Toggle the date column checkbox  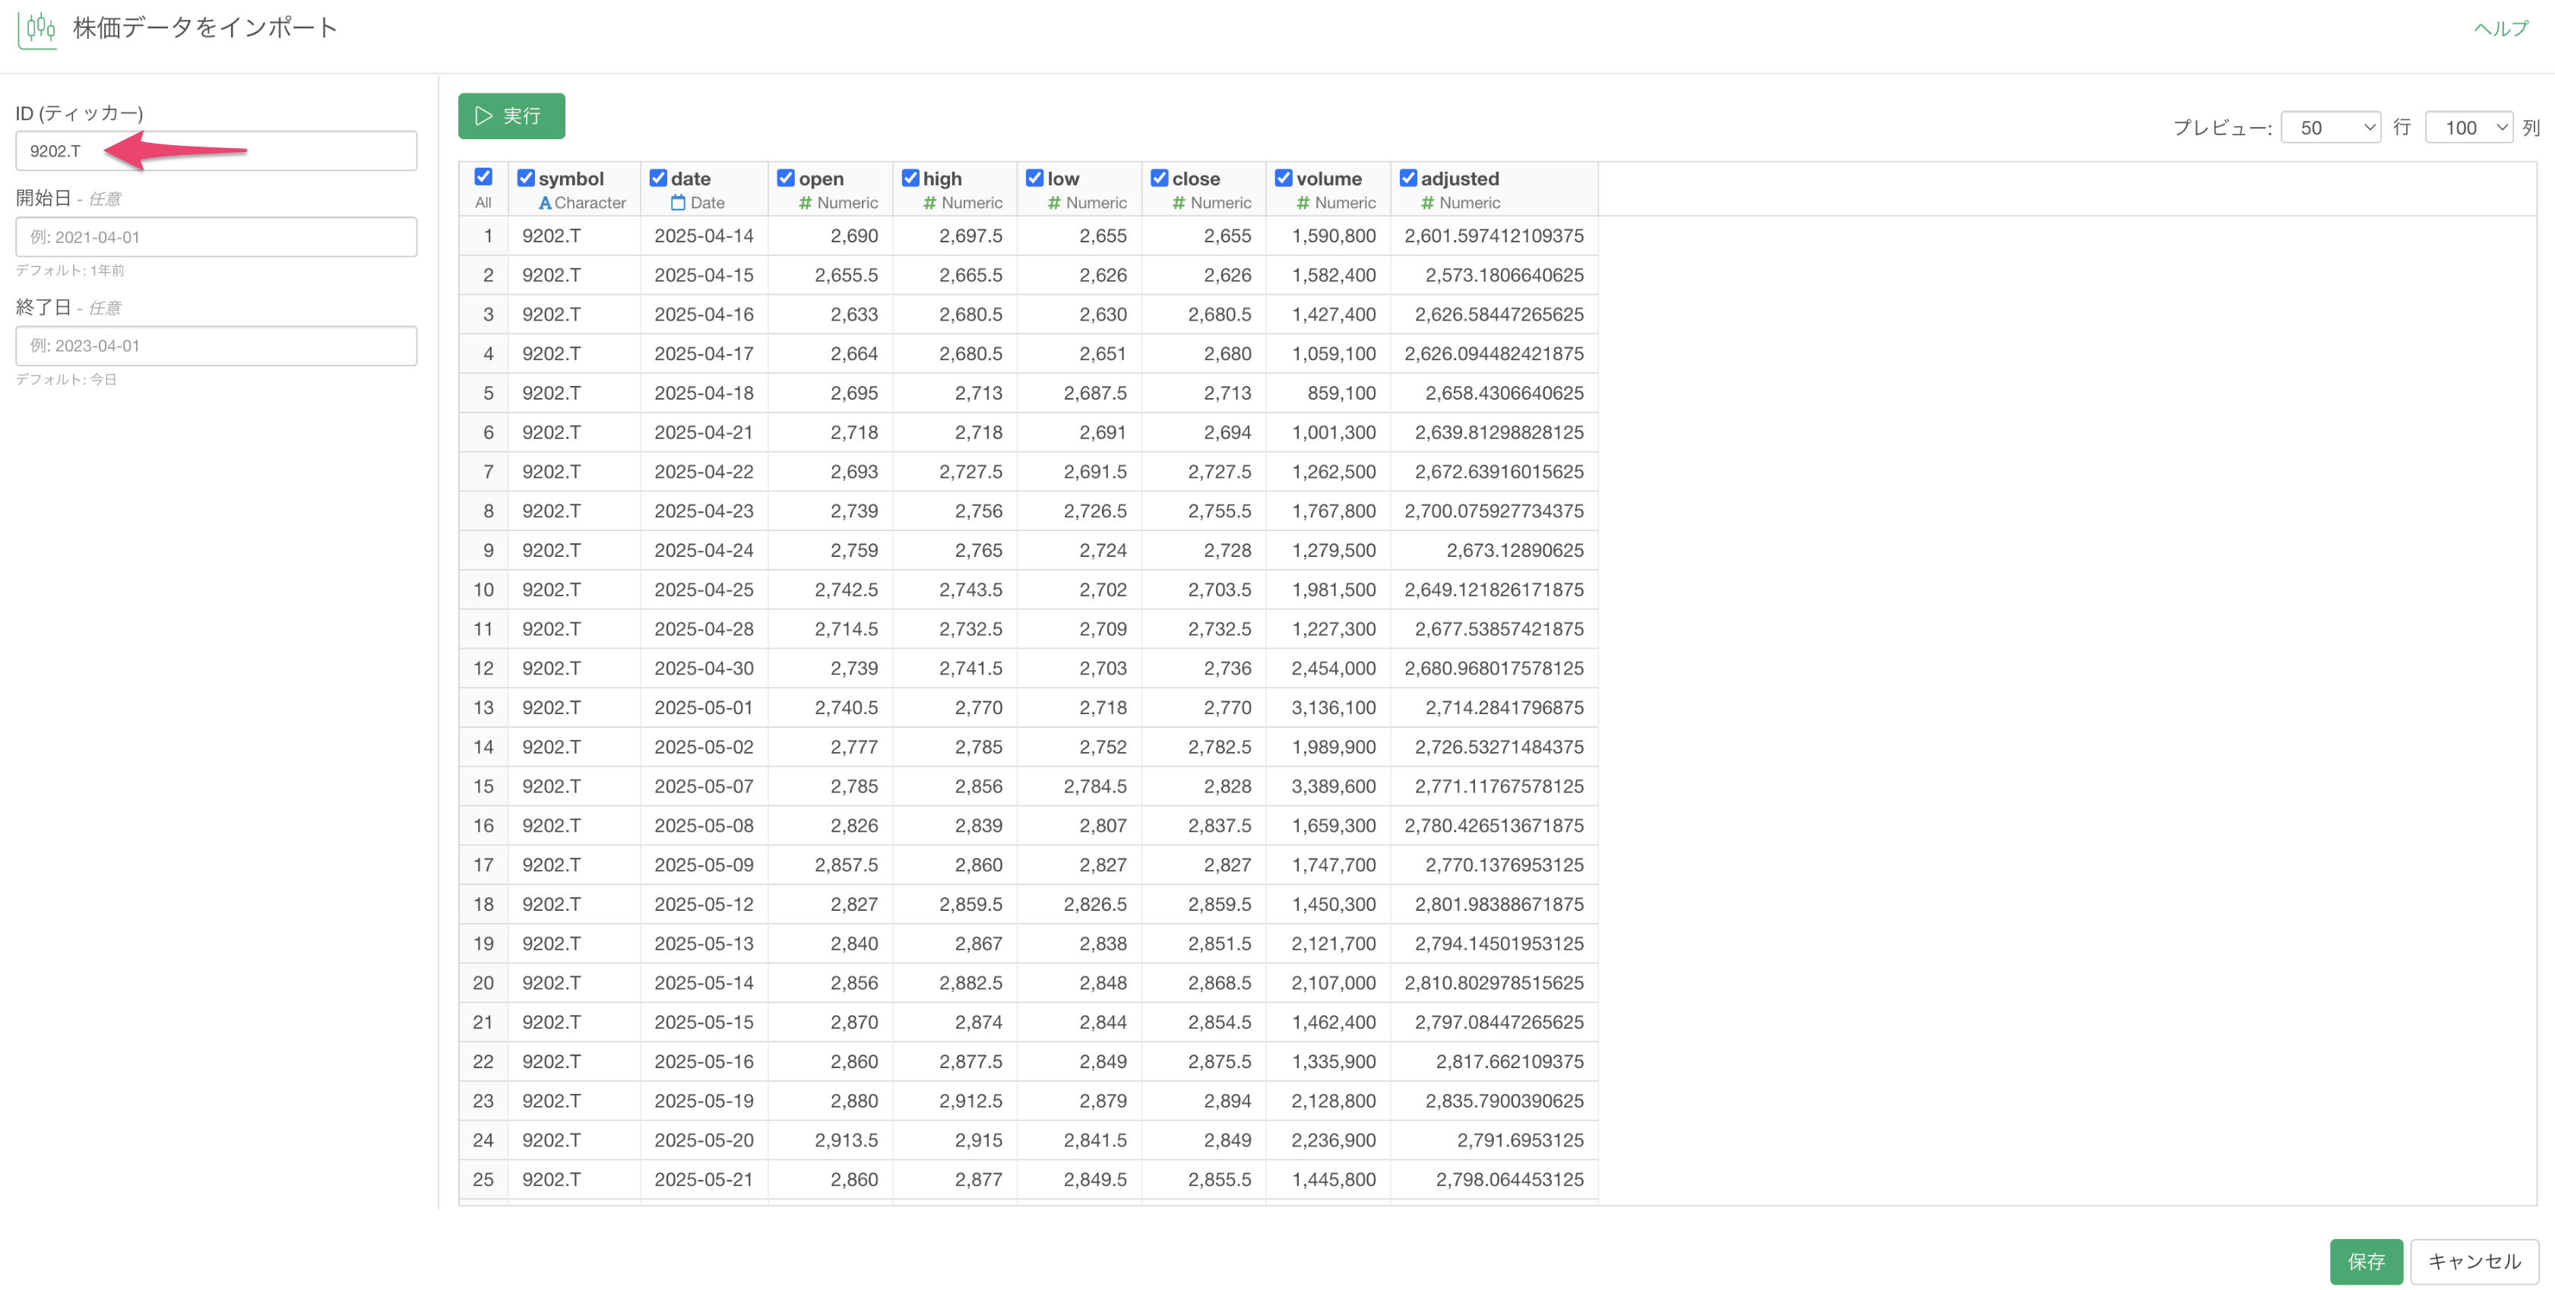click(x=657, y=179)
